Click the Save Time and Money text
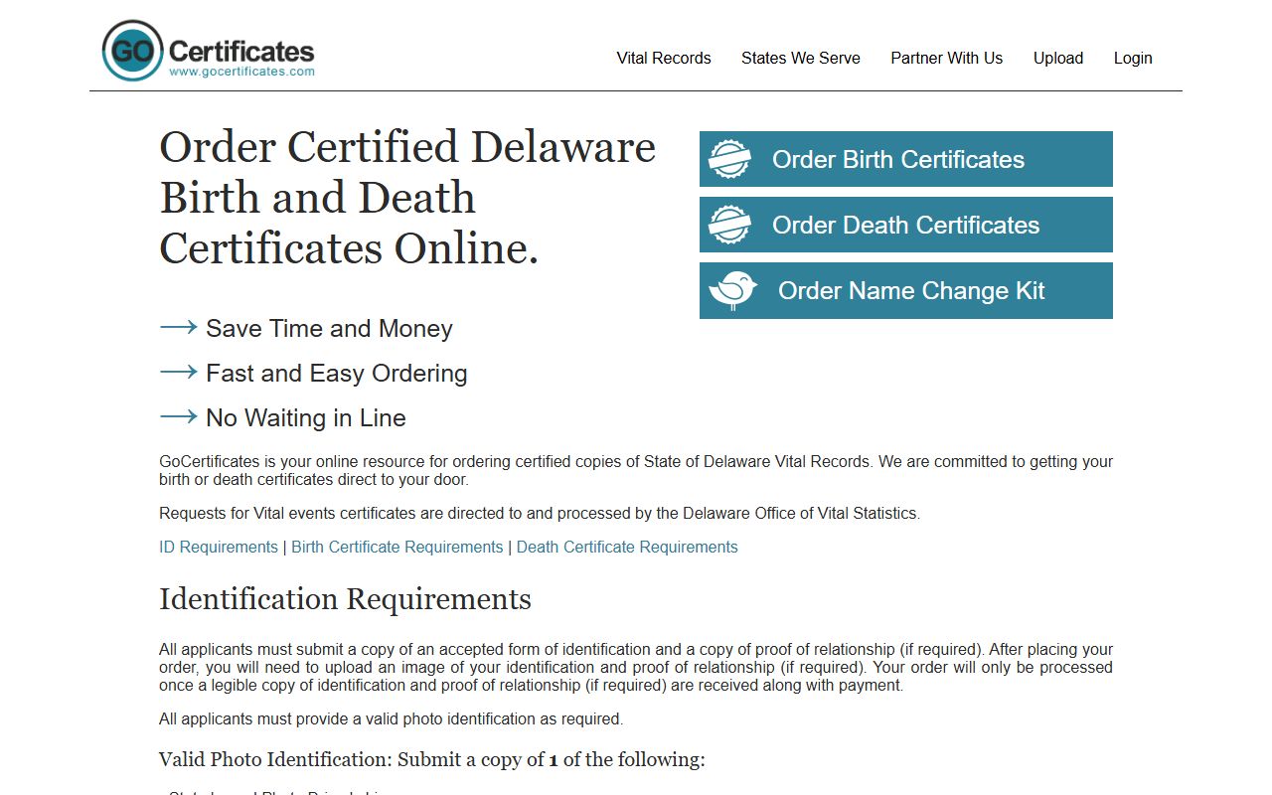This screenshot has width=1272, height=795. (329, 329)
